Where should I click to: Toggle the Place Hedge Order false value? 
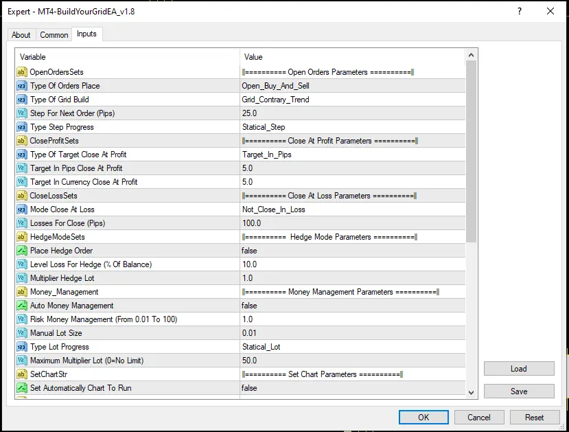pos(249,251)
